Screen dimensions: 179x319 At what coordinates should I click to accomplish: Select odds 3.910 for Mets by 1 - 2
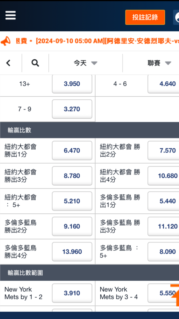click(x=72, y=293)
